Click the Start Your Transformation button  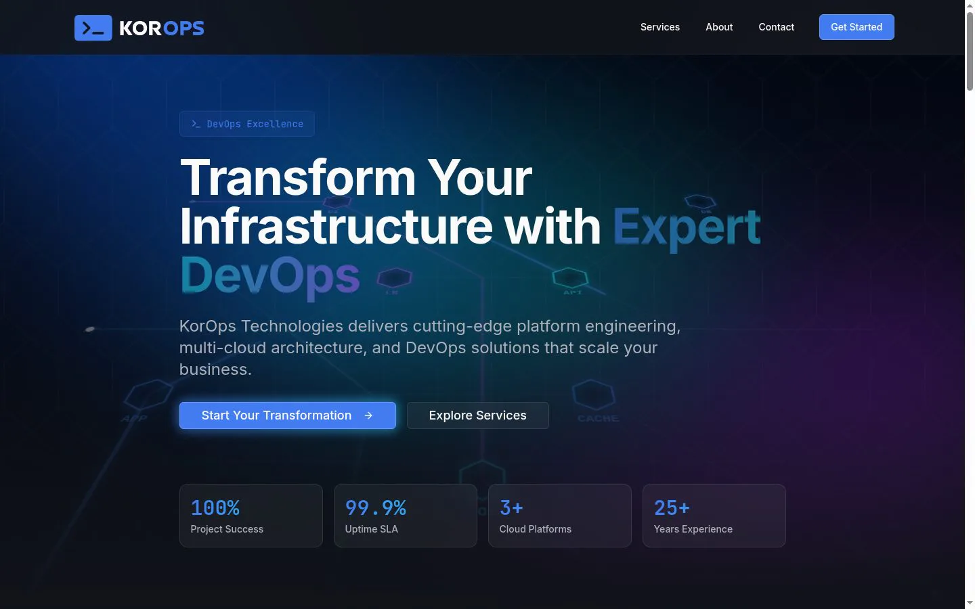(x=288, y=415)
